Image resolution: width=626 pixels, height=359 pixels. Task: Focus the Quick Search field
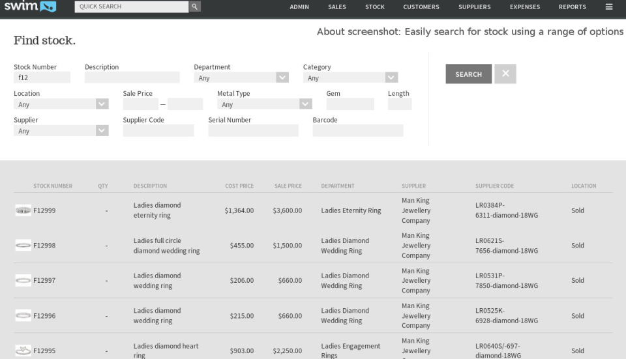(x=131, y=7)
